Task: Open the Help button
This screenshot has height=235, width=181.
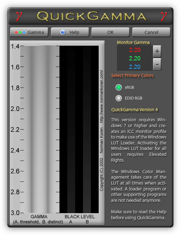Action: point(70,32)
